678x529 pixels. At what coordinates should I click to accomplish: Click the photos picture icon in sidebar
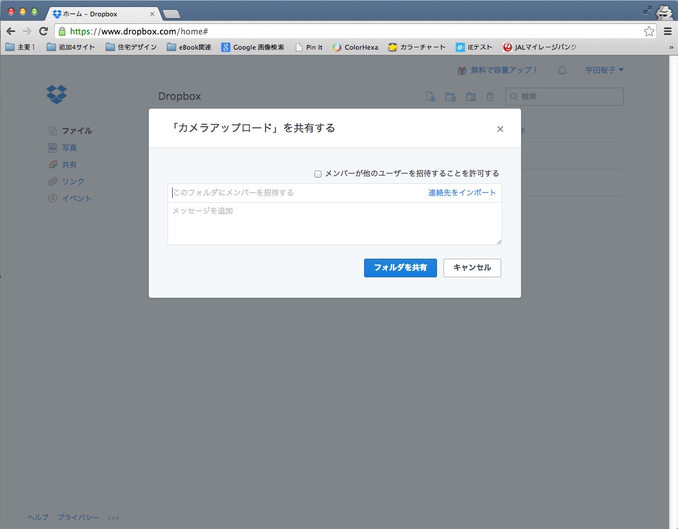tap(53, 148)
